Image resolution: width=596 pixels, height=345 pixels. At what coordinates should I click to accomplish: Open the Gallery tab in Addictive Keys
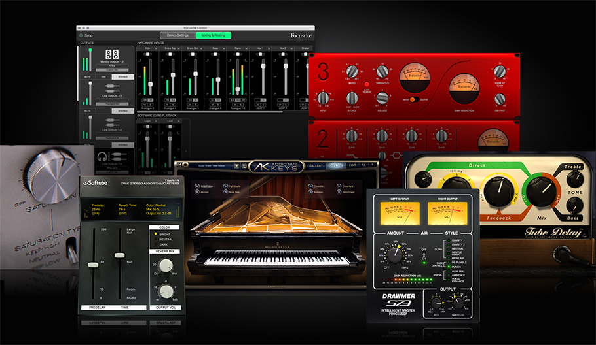(316, 166)
